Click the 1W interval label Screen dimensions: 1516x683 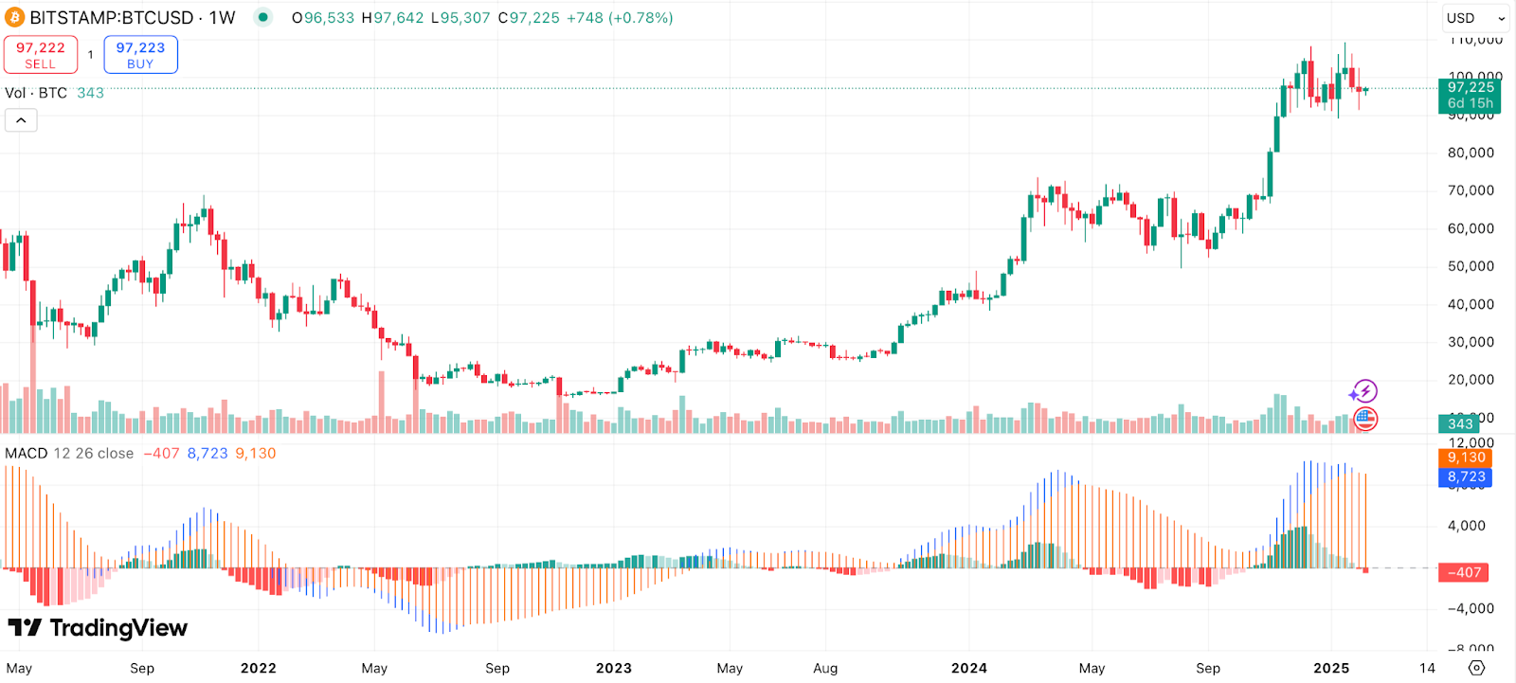click(222, 17)
